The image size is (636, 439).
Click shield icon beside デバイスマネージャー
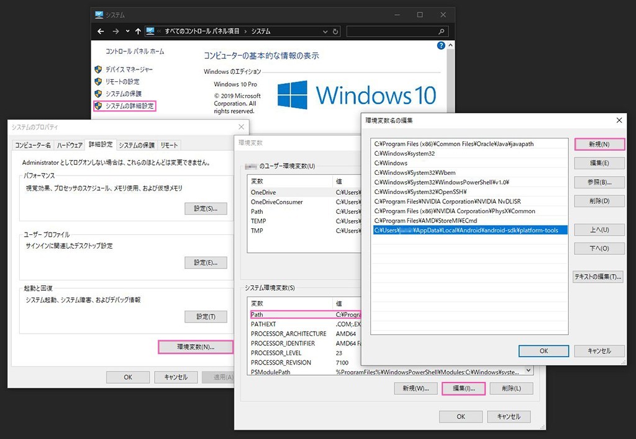98,69
